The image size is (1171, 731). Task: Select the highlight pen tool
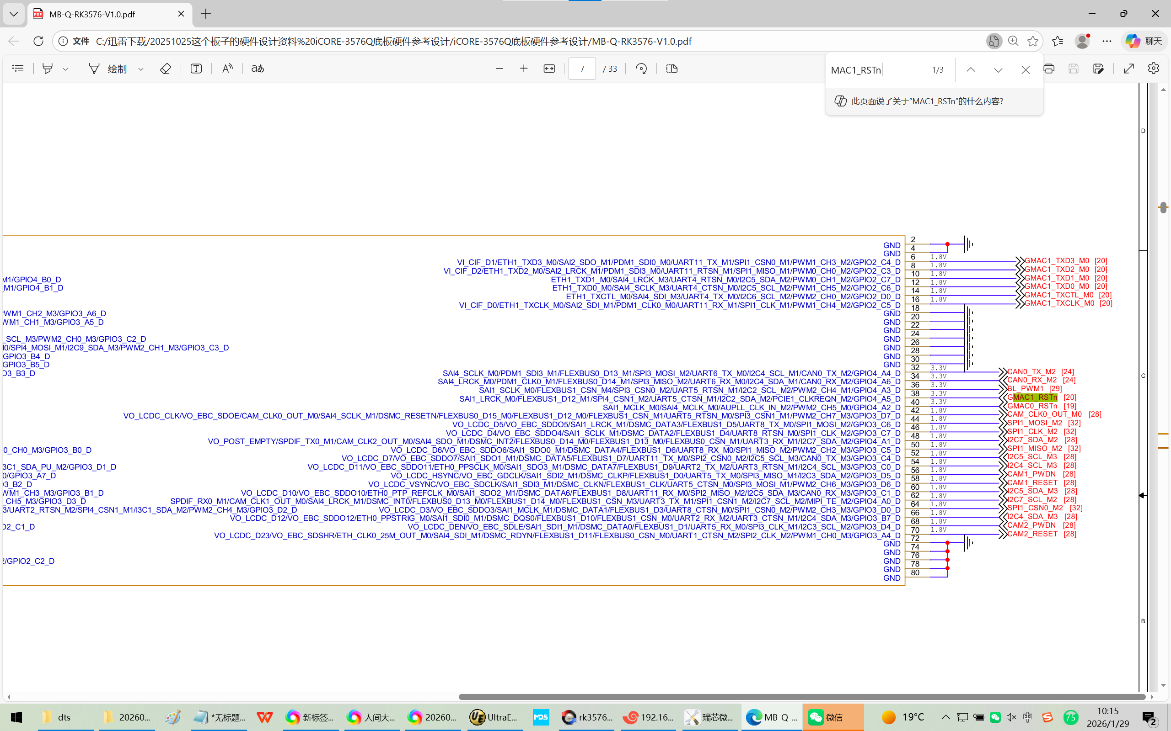(48, 69)
